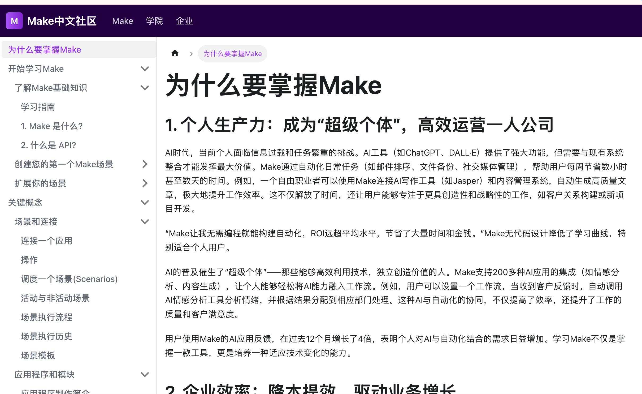Open the 学习指南 sidebar page
This screenshot has width=642, height=394.
(x=38, y=107)
